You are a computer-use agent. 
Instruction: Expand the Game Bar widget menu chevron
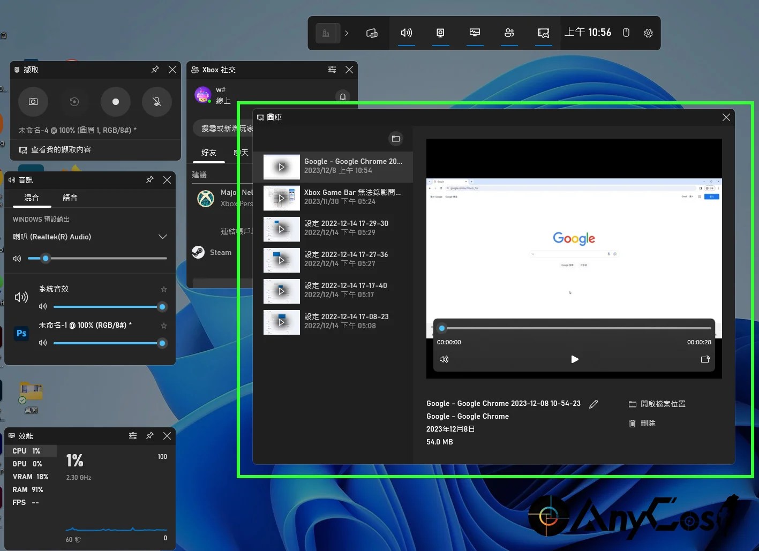point(347,33)
